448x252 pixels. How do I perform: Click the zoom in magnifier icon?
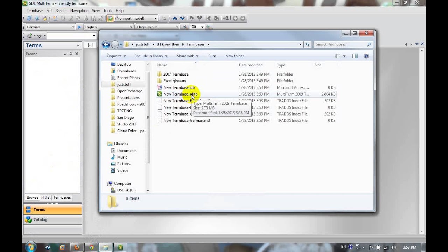pyautogui.click(x=209, y=27)
